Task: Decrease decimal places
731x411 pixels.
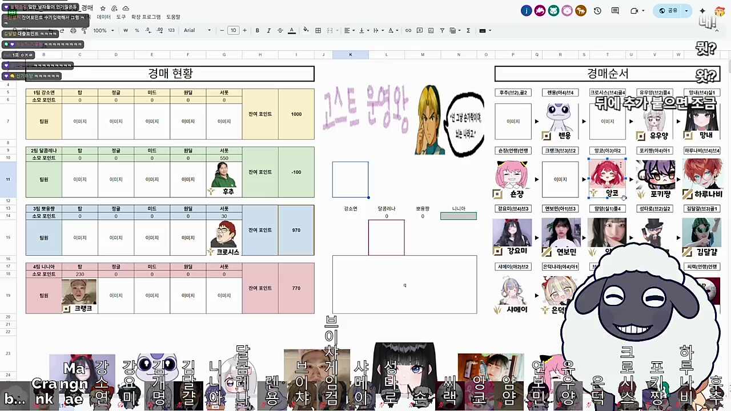Action: click(148, 30)
